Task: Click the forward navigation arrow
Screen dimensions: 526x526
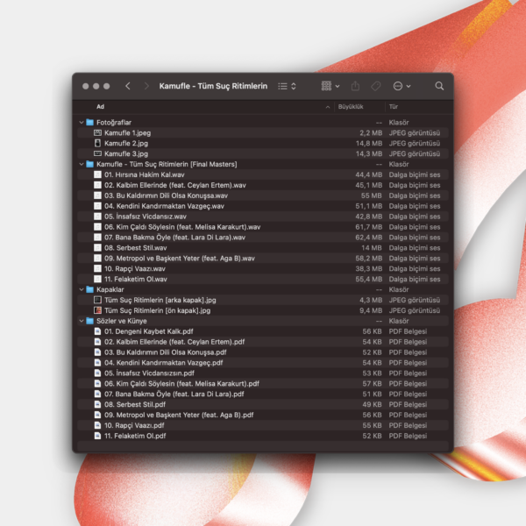Action: point(146,87)
